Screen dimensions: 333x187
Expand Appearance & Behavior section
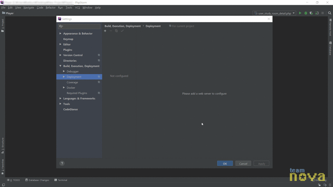click(61, 34)
